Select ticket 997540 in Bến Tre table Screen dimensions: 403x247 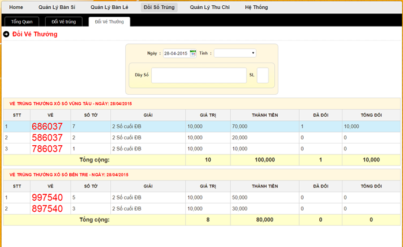[47, 198]
